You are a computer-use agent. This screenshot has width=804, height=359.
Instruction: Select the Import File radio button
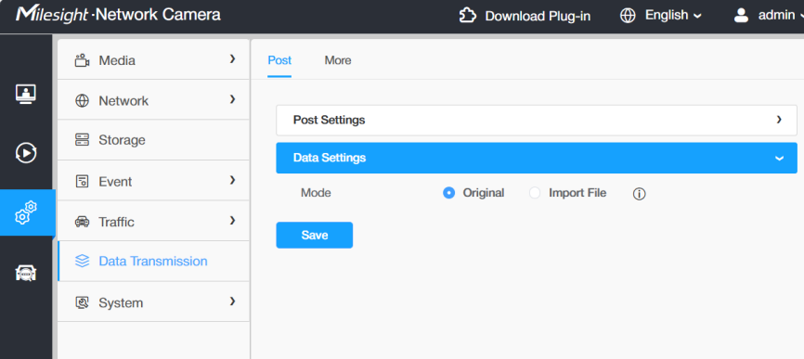(535, 193)
